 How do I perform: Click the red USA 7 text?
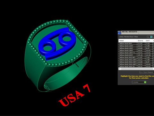74,95
